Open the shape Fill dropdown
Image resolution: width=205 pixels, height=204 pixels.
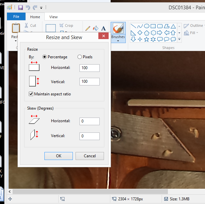click(191, 33)
